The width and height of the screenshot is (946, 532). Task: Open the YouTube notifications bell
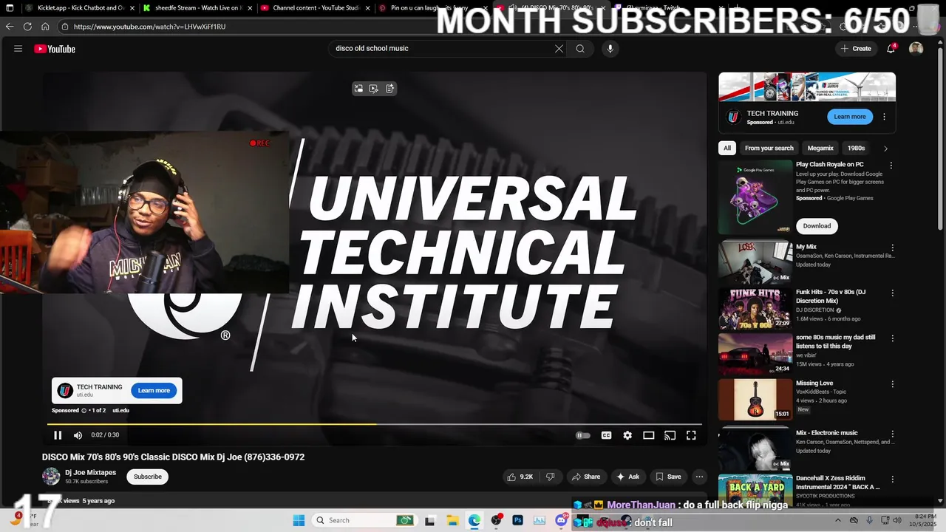tap(891, 49)
